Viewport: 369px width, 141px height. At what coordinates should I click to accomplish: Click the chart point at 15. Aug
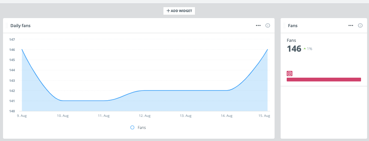267,49
